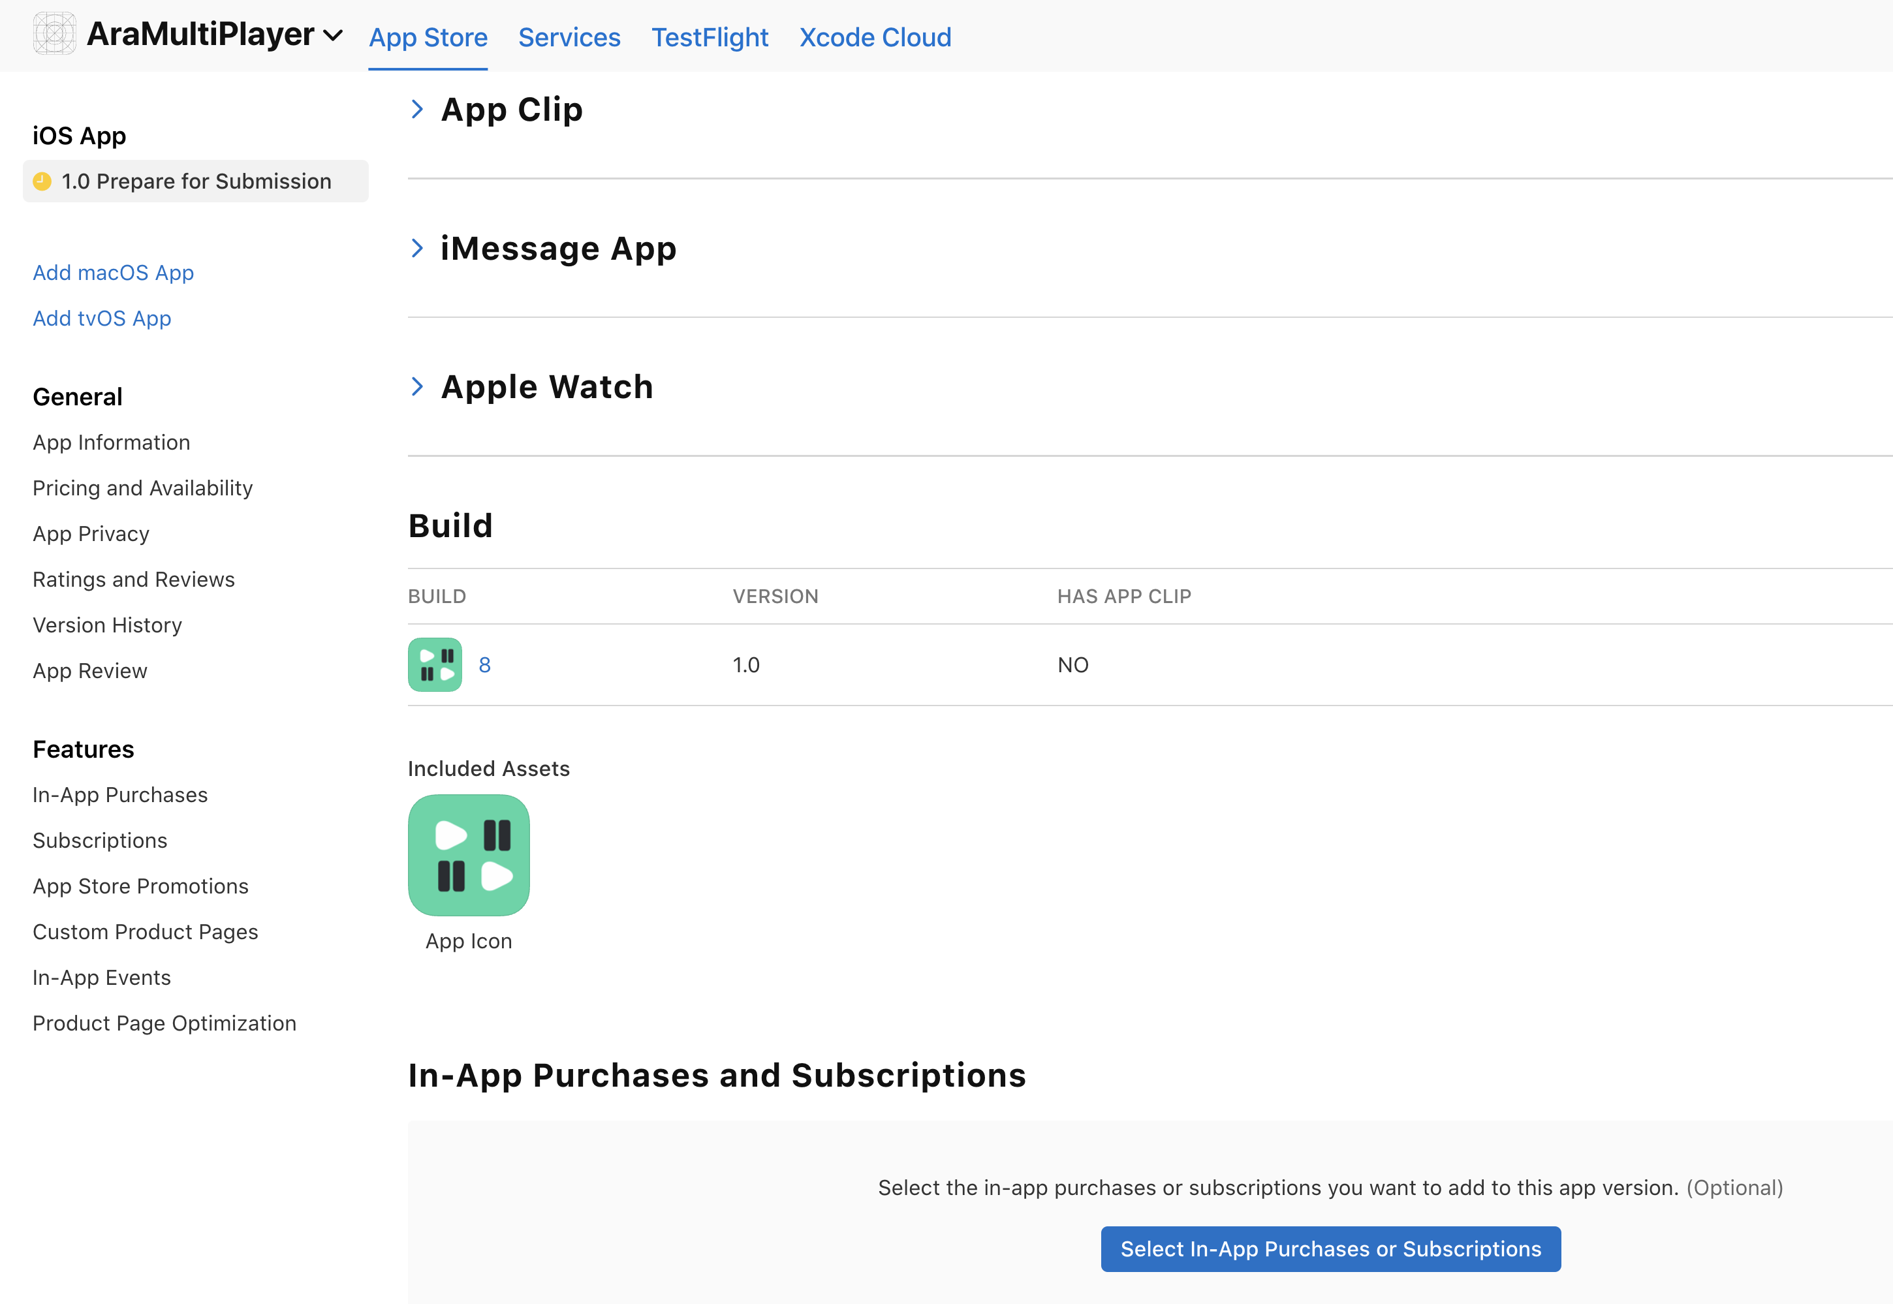Click the Add macOS App link
The image size is (1893, 1304).
coord(114,273)
